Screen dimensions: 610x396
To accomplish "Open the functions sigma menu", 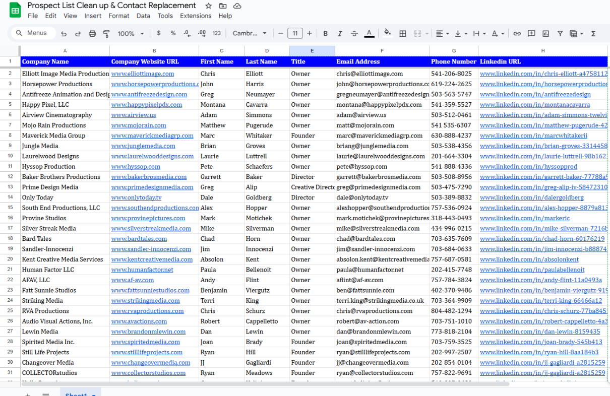I will pos(593,34).
